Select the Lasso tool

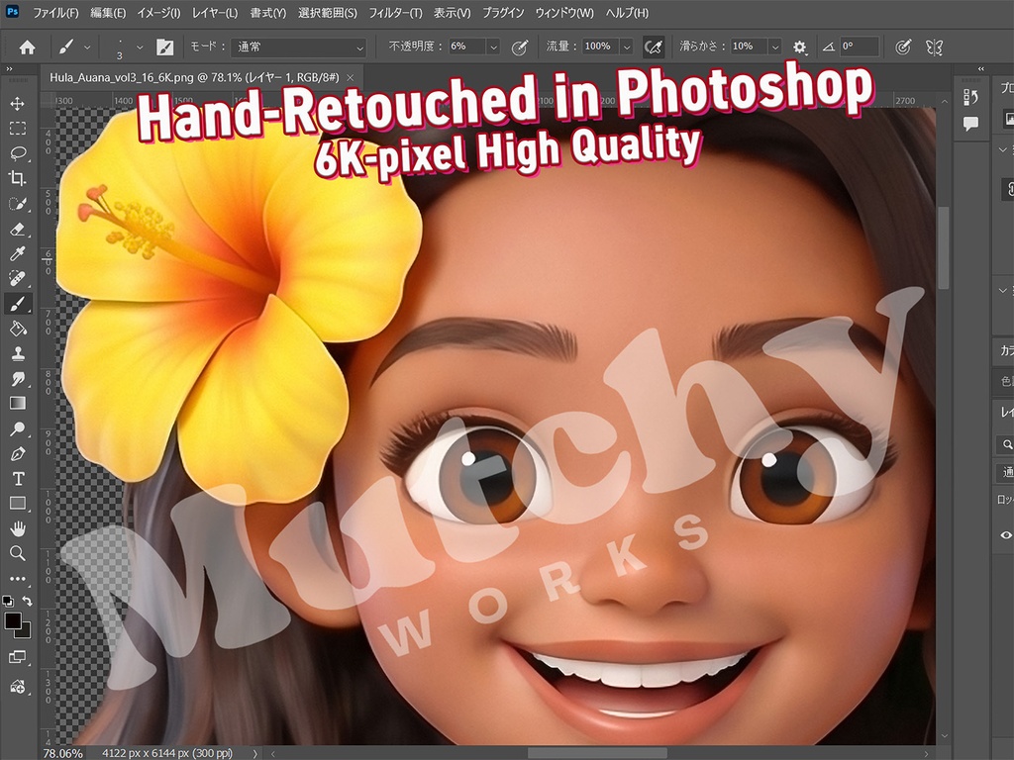pyautogui.click(x=18, y=153)
